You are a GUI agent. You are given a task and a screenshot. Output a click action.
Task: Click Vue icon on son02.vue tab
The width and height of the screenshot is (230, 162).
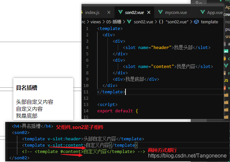point(120,12)
